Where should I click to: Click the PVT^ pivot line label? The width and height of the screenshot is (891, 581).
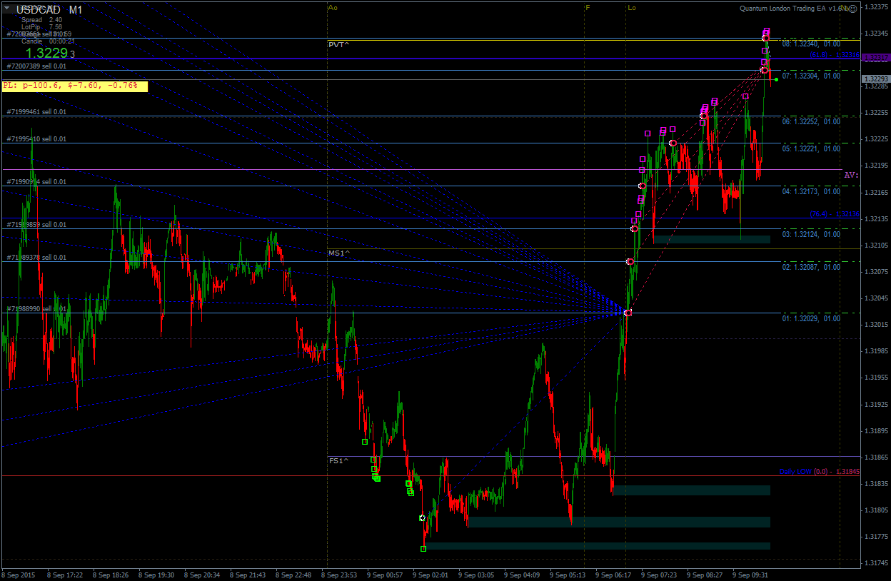pyautogui.click(x=338, y=44)
